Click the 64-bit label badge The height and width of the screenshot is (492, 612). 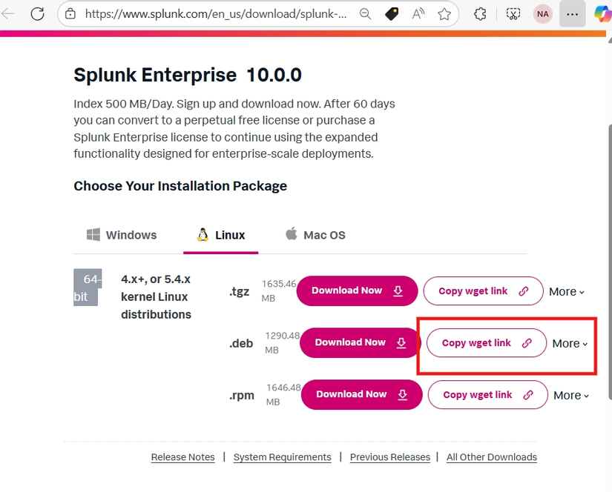(x=88, y=287)
